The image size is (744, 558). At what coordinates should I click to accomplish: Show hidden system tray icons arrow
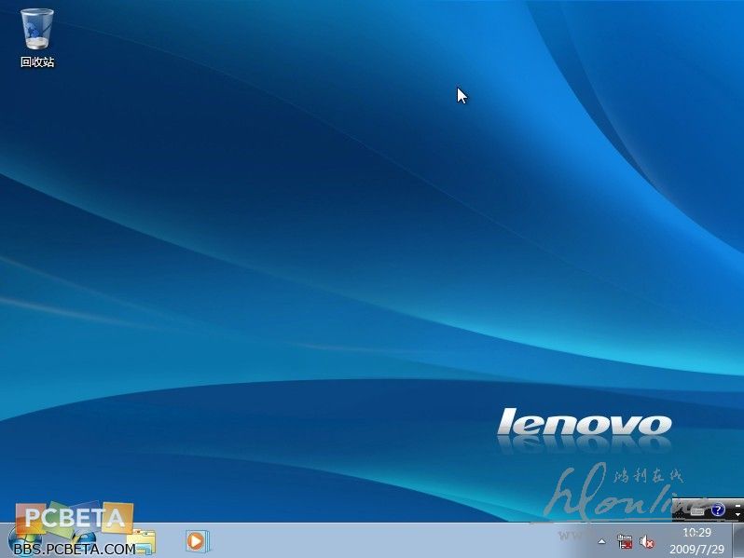click(601, 541)
